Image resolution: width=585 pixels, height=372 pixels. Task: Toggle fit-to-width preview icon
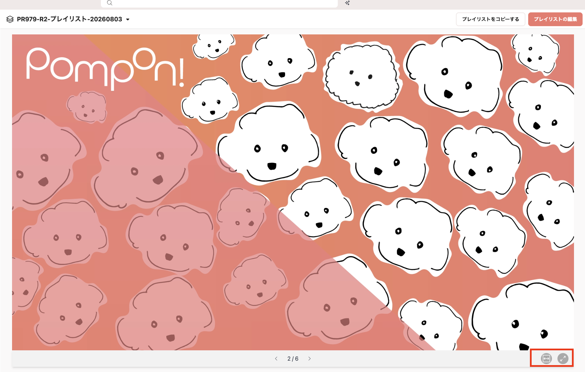546,359
